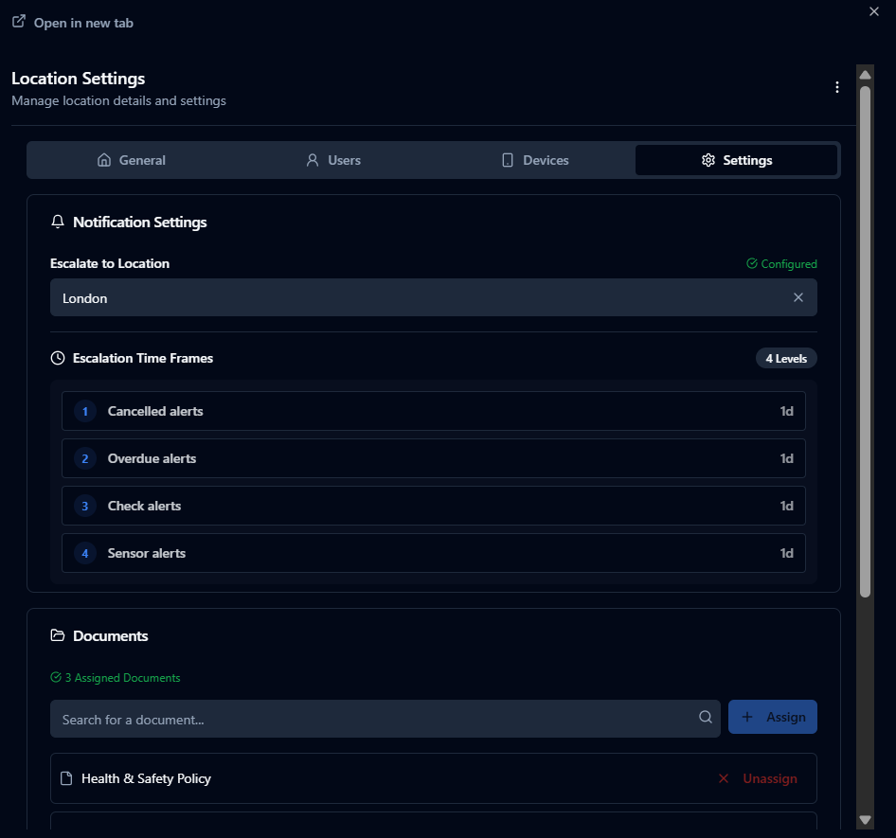Click the scrollbar down arrow
This screenshot has height=838, width=896.
click(x=865, y=820)
